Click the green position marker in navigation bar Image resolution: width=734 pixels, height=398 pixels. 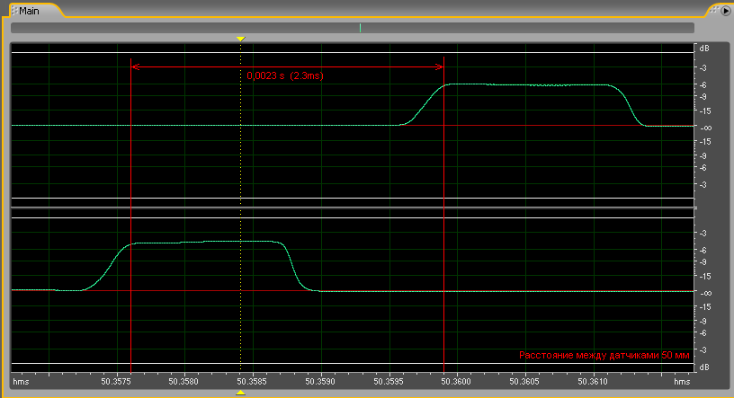[x=360, y=28]
